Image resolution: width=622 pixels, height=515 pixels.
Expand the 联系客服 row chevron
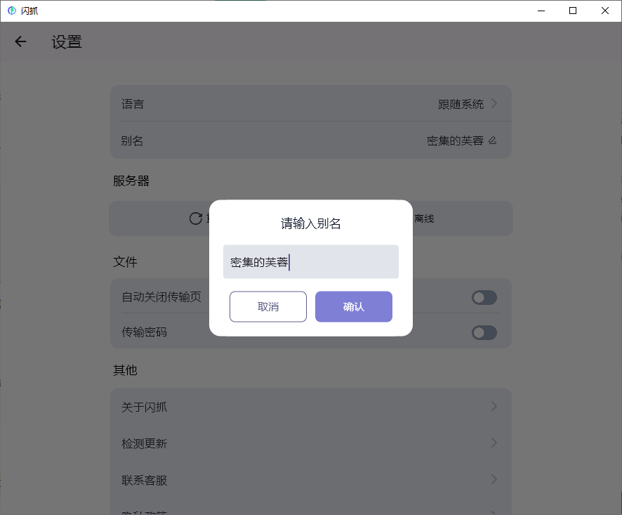494,480
